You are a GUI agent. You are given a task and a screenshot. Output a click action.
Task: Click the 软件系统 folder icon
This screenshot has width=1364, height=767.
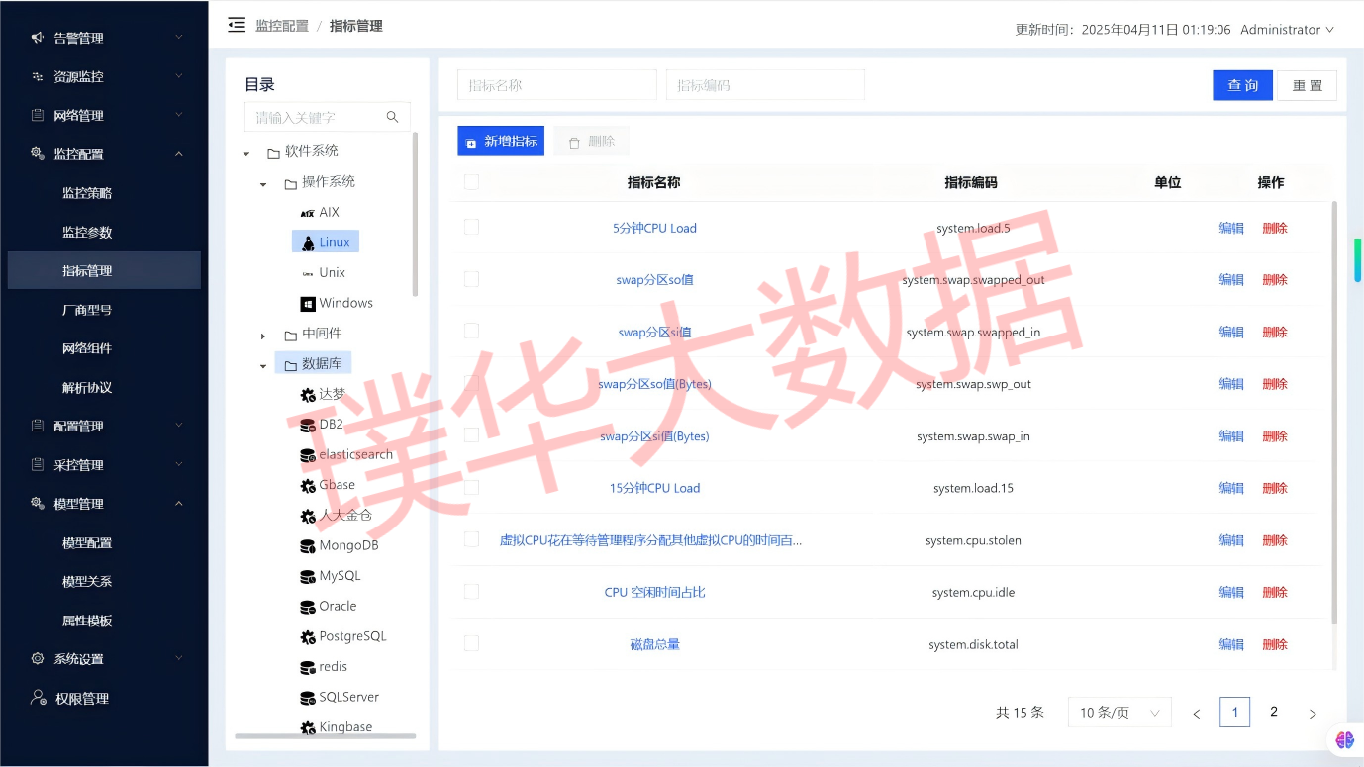click(x=273, y=152)
